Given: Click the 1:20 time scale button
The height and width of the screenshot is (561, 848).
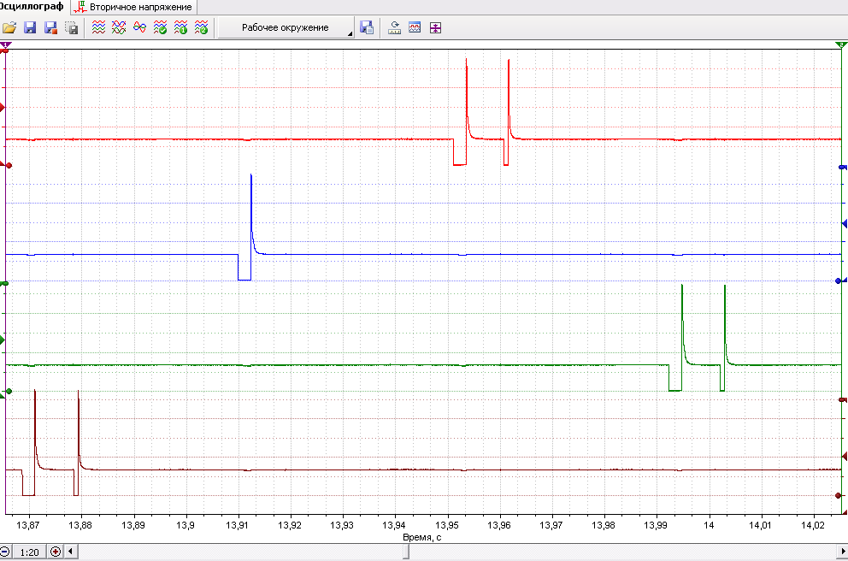Looking at the screenshot, I should coord(29,552).
